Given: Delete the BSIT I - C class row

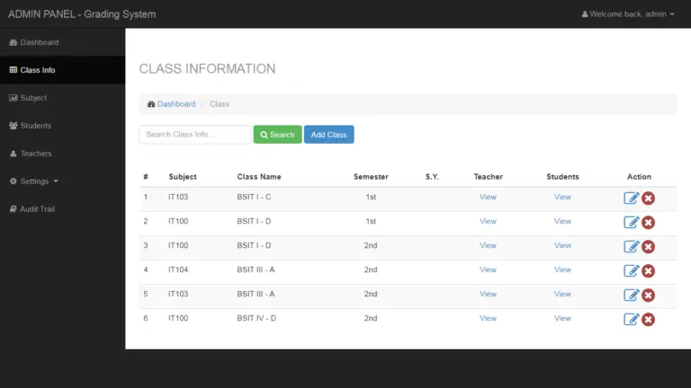Looking at the screenshot, I should point(648,198).
